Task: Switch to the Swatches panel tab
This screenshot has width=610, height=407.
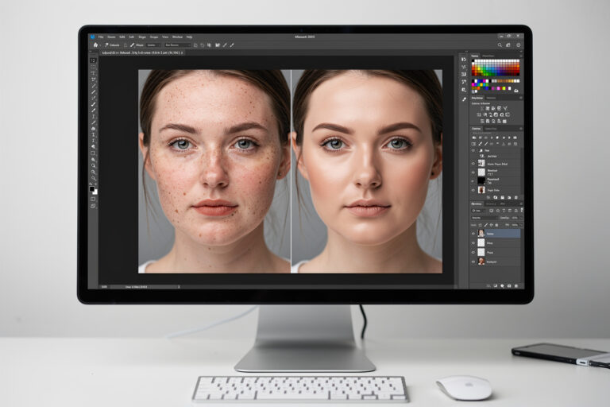Action: 475,56
